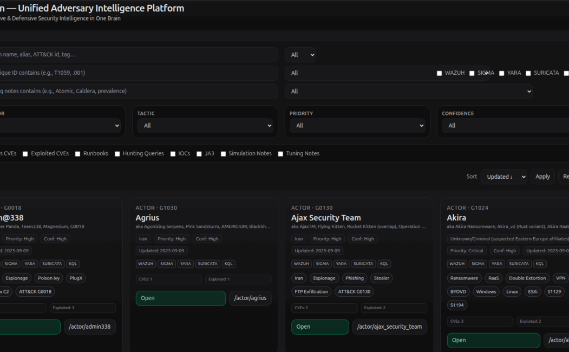Focus the name, alias, ATT&CK id search field

tap(138, 55)
